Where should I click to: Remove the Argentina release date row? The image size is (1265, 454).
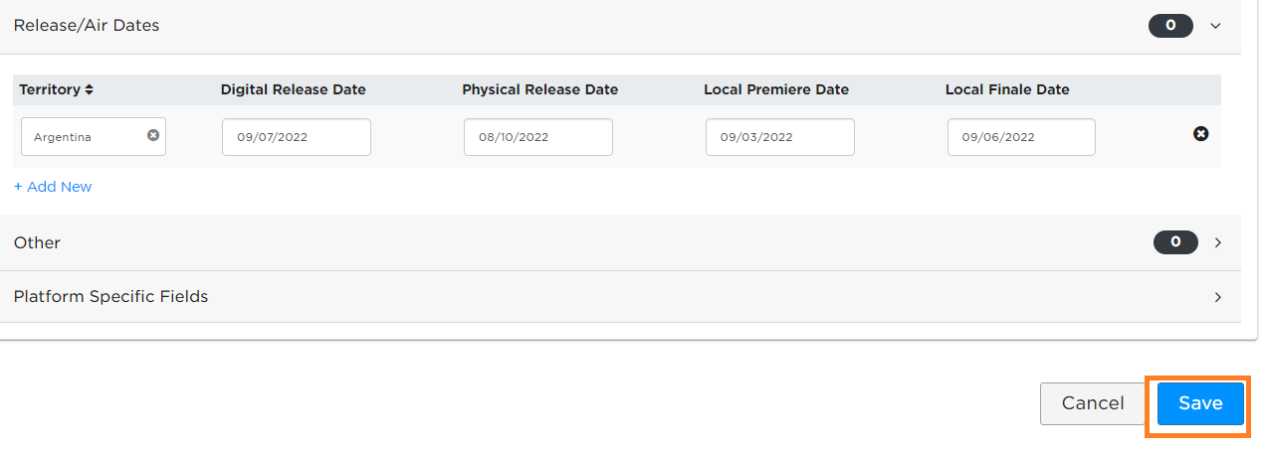tap(1201, 133)
